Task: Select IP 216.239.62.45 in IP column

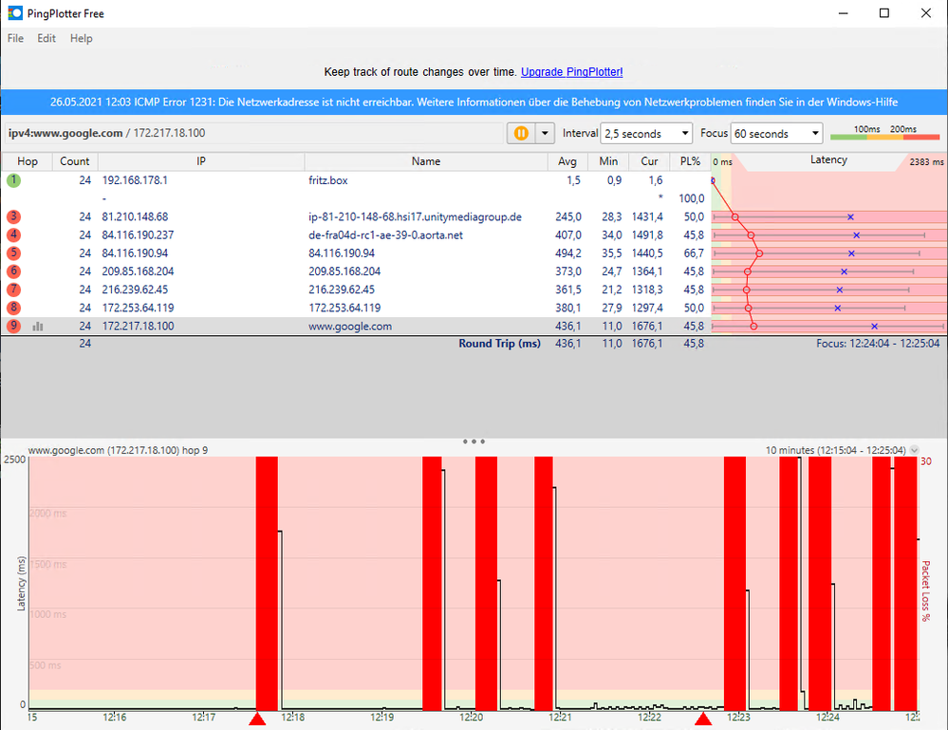Action: point(135,290)
